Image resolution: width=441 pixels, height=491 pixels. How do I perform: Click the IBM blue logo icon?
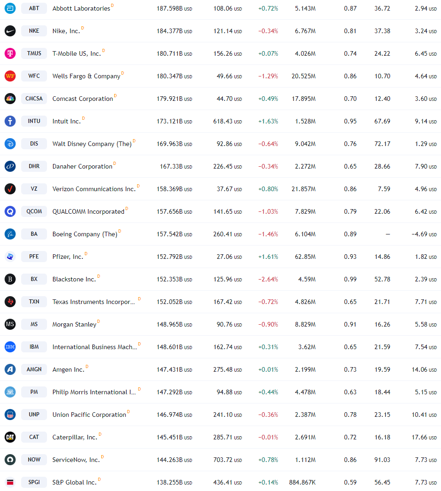tap(10, 347)
